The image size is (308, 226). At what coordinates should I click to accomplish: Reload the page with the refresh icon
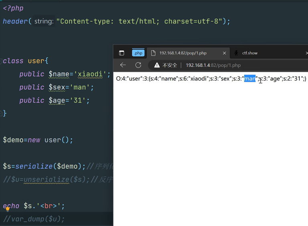(138, 65)
